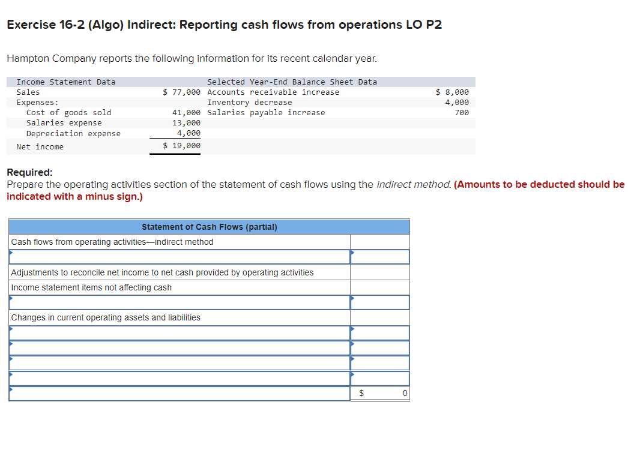The image size is (628, 459).
Task: Open the first line item dropdown under operating activities
Action: point(178,256)
